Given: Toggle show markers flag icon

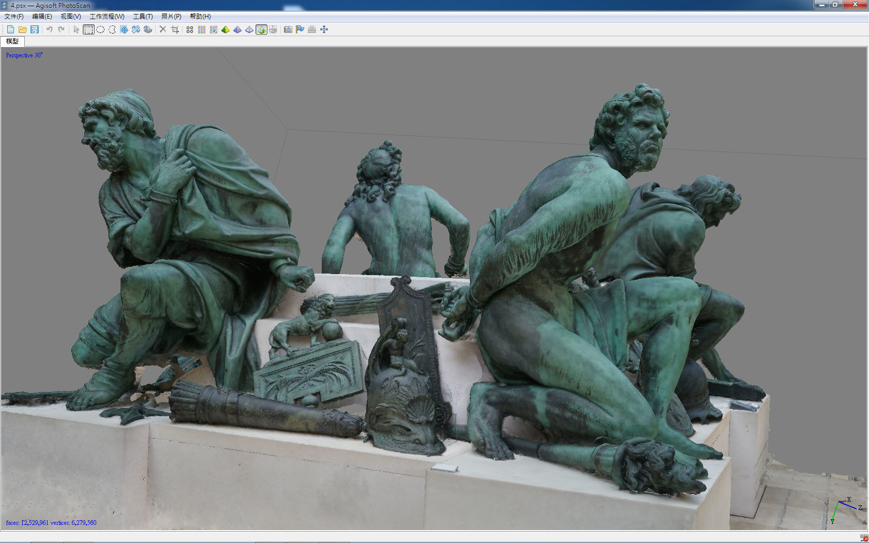Looking at the screenshot, I should [x=300, y=29].
